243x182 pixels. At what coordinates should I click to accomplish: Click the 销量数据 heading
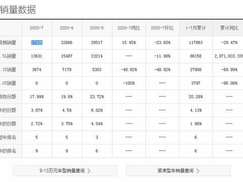pyautogui.click(x=18, y=10)
